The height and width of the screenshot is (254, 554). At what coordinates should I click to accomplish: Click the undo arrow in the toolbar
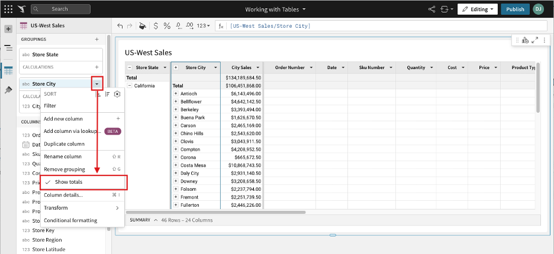click(121, 26)
